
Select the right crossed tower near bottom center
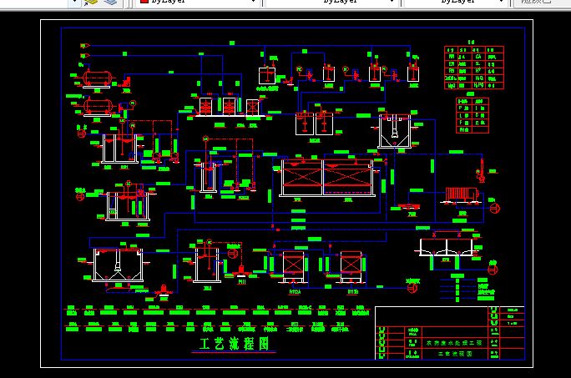click(351, 266)
